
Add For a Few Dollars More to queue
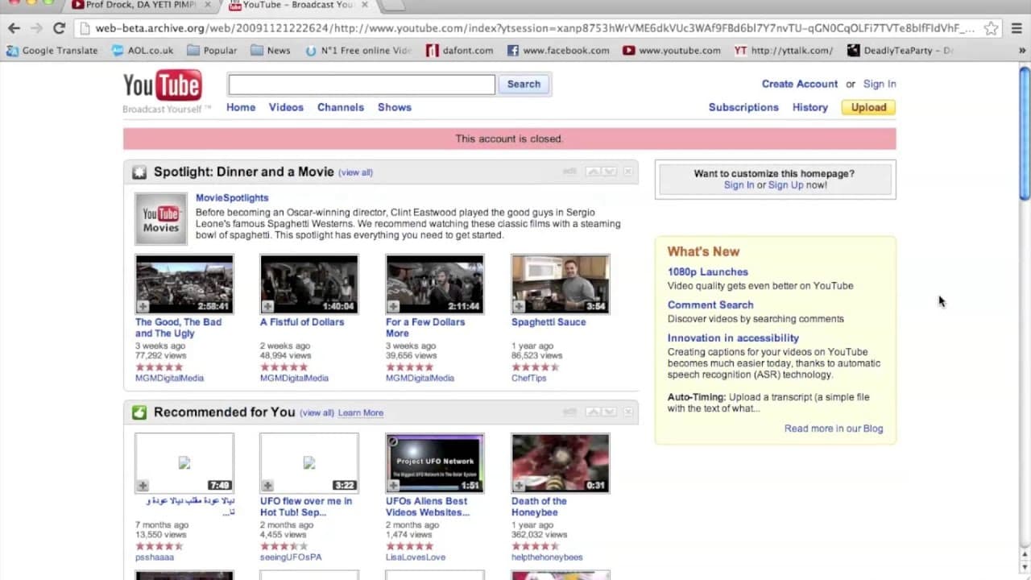pos(393,306)
